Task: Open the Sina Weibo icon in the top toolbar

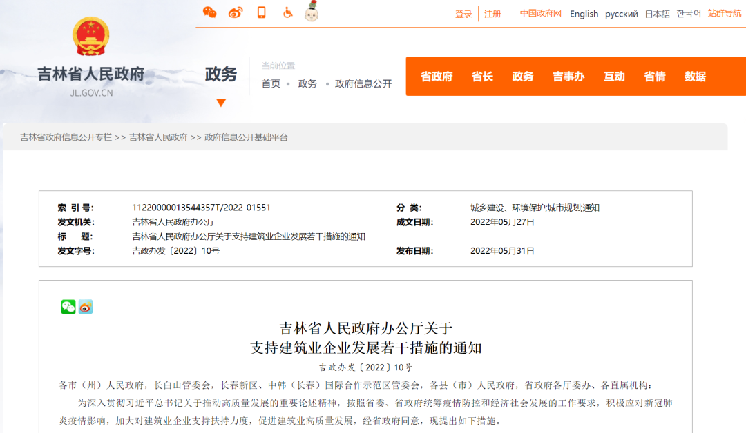Action: [x=236, y=12]
